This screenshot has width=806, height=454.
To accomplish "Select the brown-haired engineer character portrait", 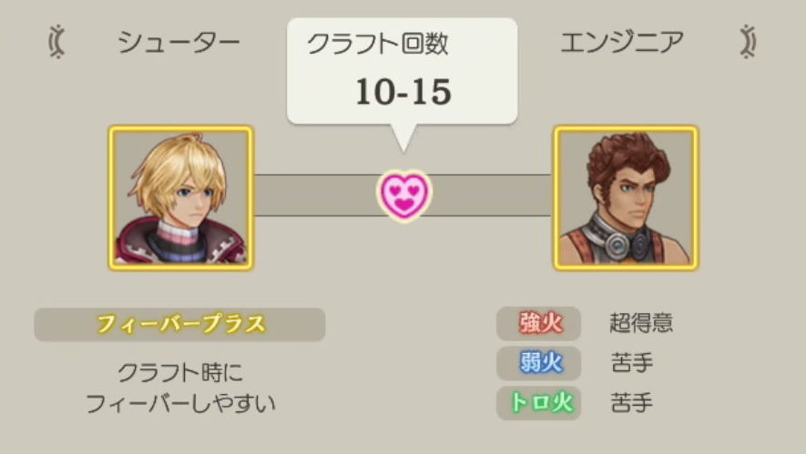I will 626,198.
